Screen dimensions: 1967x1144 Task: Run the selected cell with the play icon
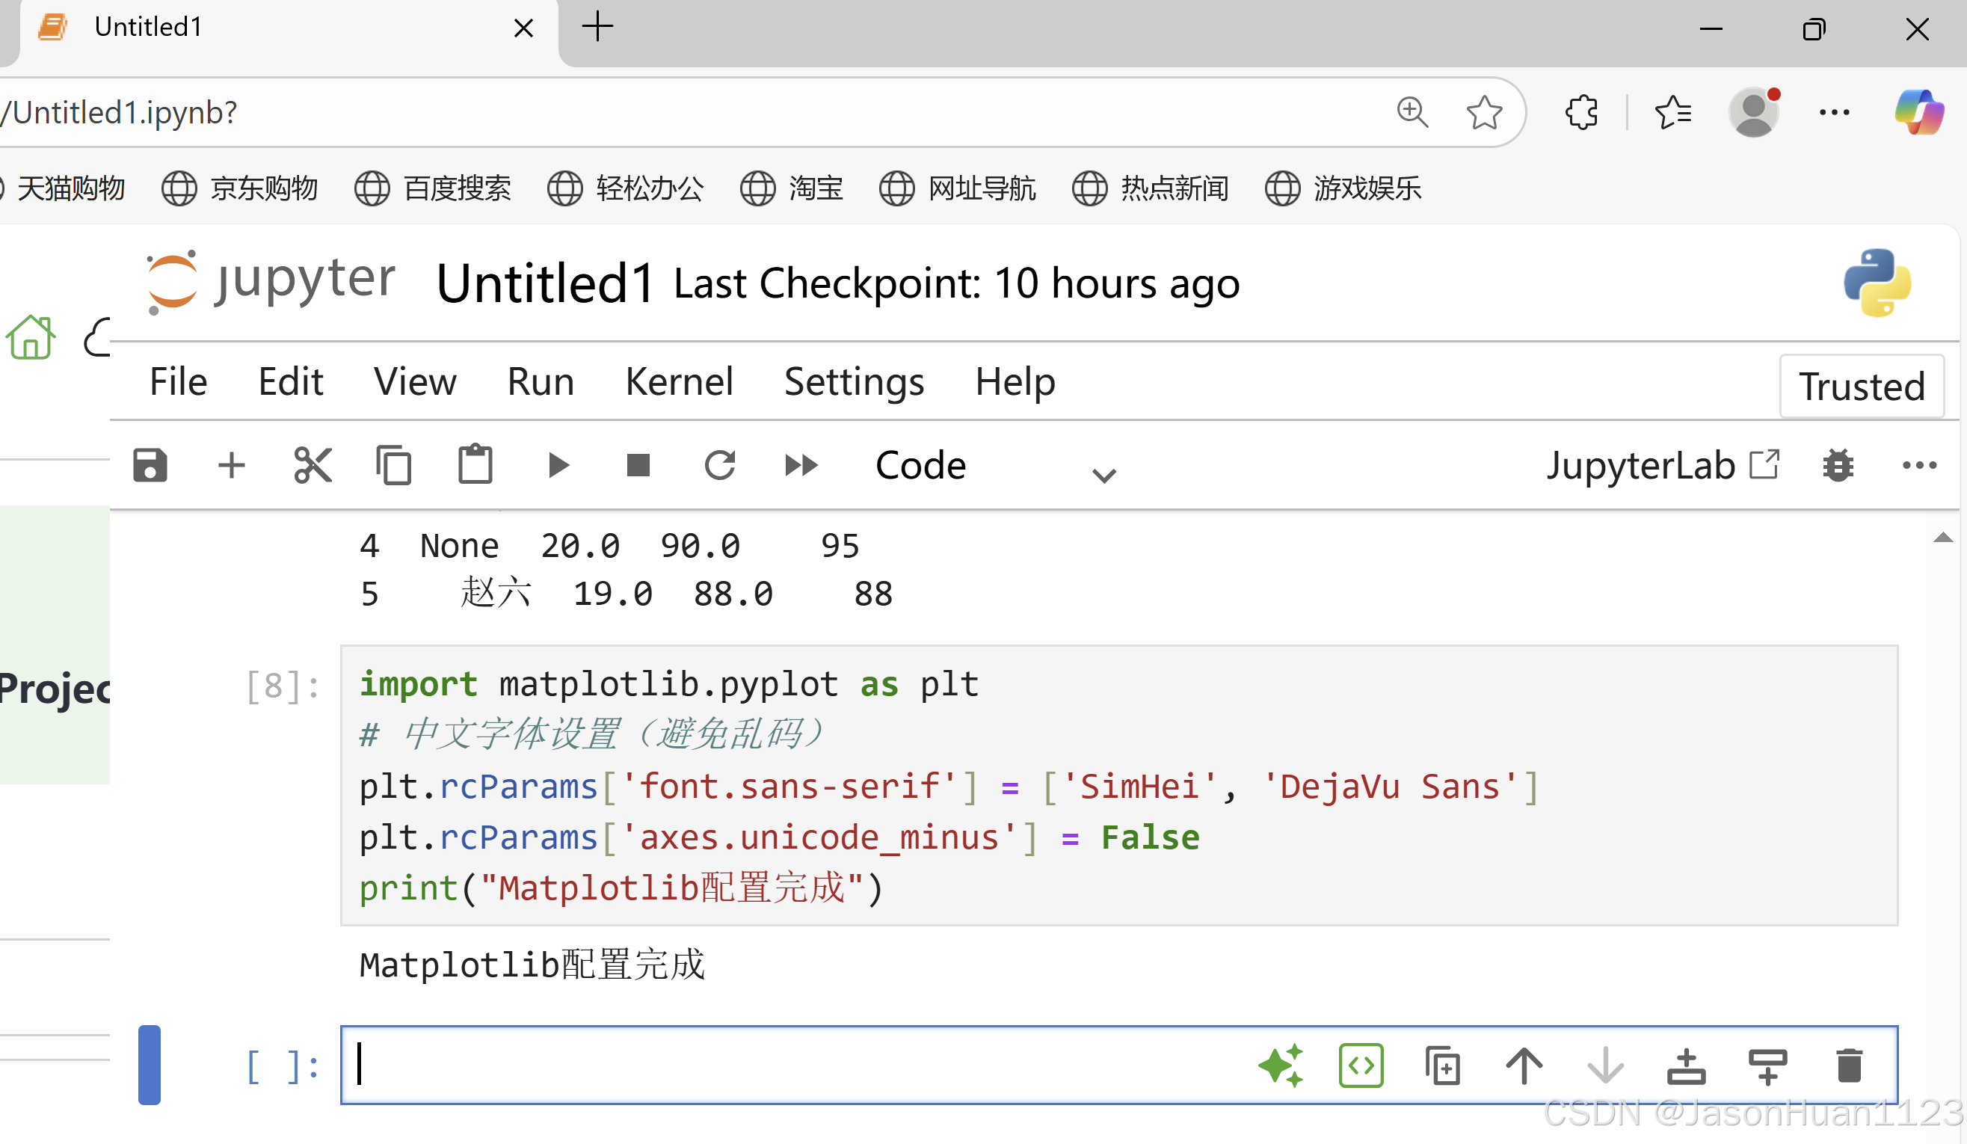tap(558, 465)
